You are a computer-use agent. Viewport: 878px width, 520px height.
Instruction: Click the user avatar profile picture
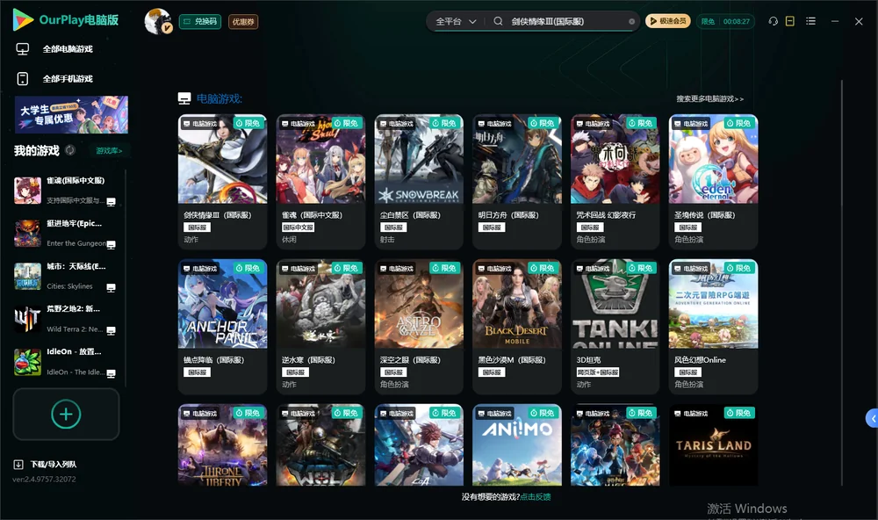[158, 21]
